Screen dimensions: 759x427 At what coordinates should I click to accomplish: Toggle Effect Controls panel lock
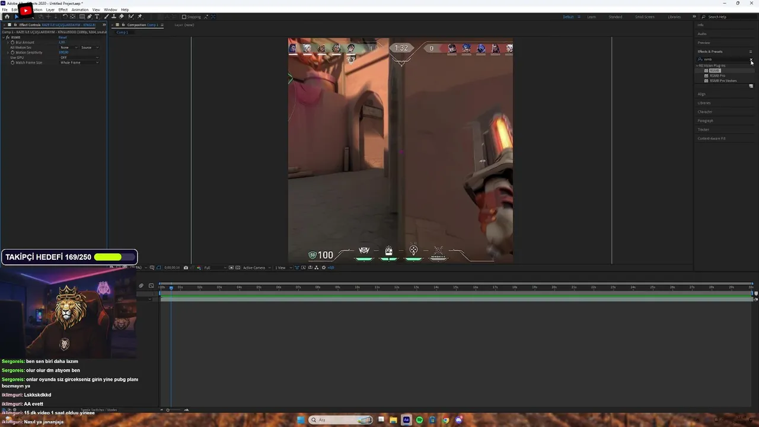[15, 24]
